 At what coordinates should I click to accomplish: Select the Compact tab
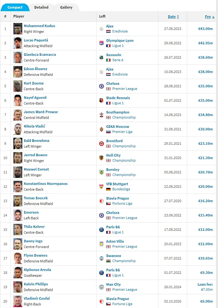[15, 7]
